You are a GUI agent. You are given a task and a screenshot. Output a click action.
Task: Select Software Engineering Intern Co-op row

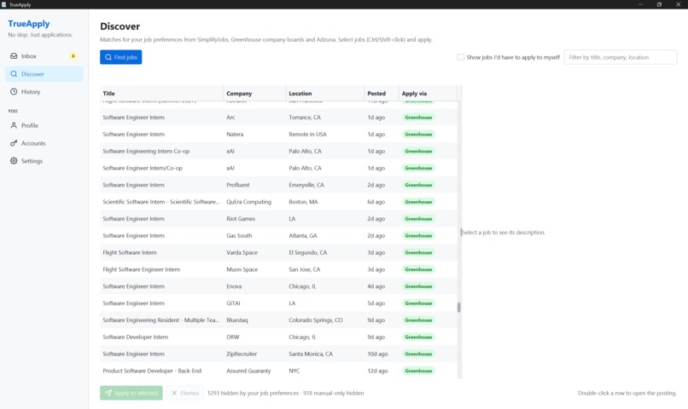[278, 151]
